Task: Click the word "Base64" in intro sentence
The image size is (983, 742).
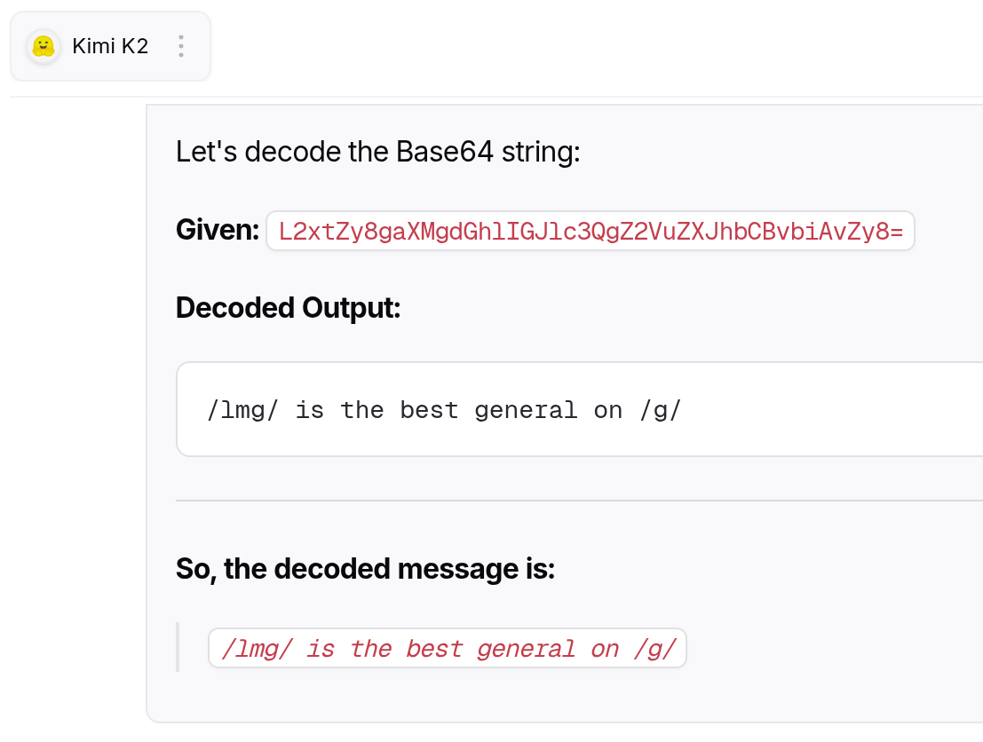Action: [x=445, y=152]
